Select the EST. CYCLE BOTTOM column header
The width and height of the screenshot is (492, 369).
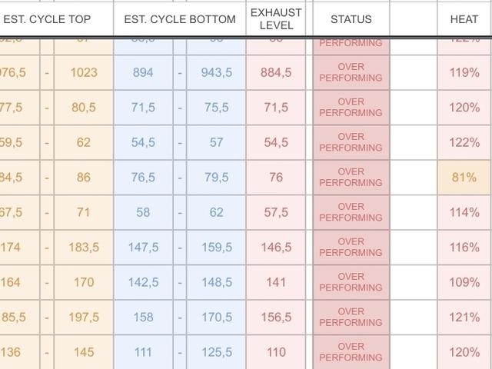179,18
